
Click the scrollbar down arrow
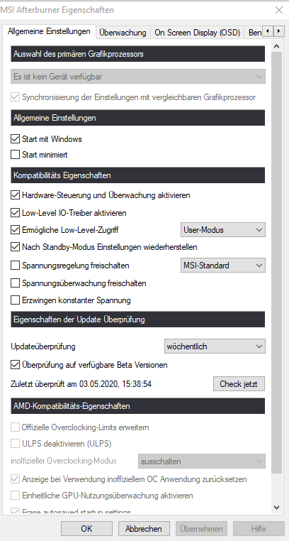click(276, 506)
